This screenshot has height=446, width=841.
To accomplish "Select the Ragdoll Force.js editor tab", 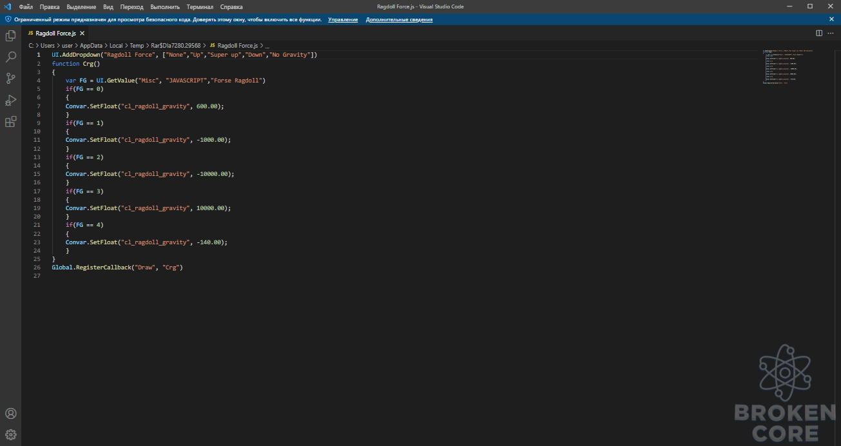I will (x=56, y=33).
